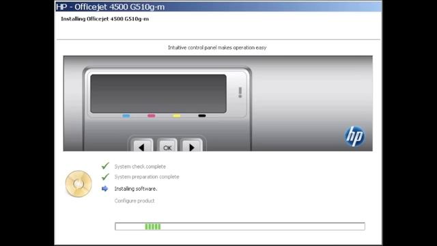Click the "System check complete" text
The image size is (437, 246).
tap(140, 167)
